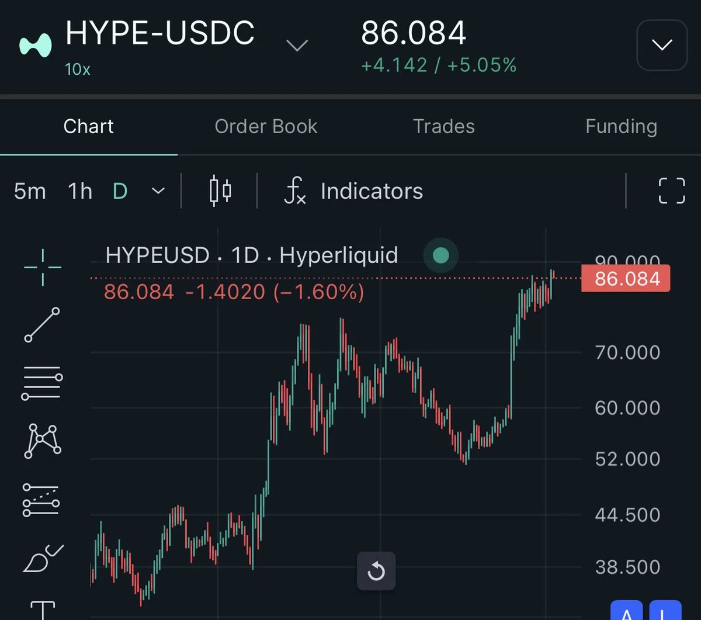The width and height of the screenshot is (701, 620).
Task: Open the candlestick chart style picker
Action: (220, 190)
